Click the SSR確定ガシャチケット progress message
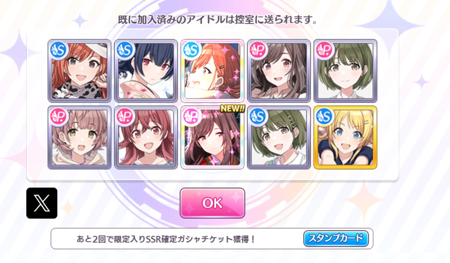The width and height of the screenshot is (450, 263). tap(166, 239)
